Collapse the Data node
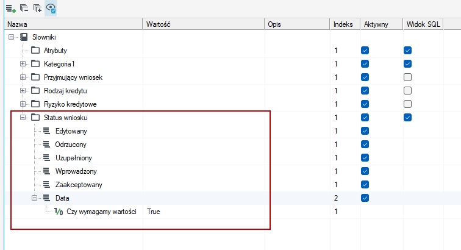 [34, 198]
